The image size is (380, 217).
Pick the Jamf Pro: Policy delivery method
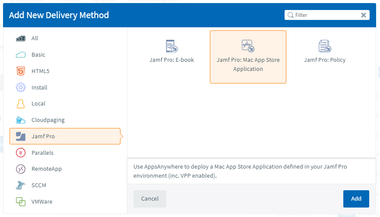(x=325, y=52)
